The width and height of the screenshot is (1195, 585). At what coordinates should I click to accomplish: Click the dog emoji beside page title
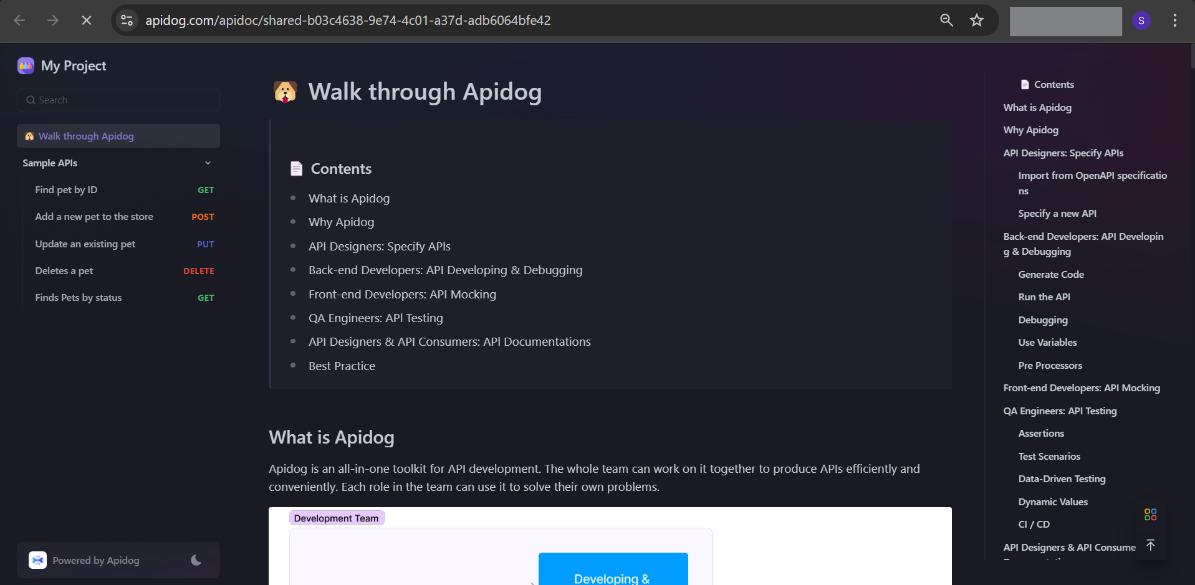285,92
